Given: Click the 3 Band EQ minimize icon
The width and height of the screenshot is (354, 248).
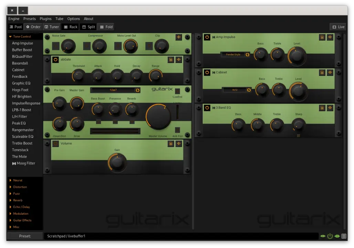Looking at the screenshot, I should coord(330,108).
